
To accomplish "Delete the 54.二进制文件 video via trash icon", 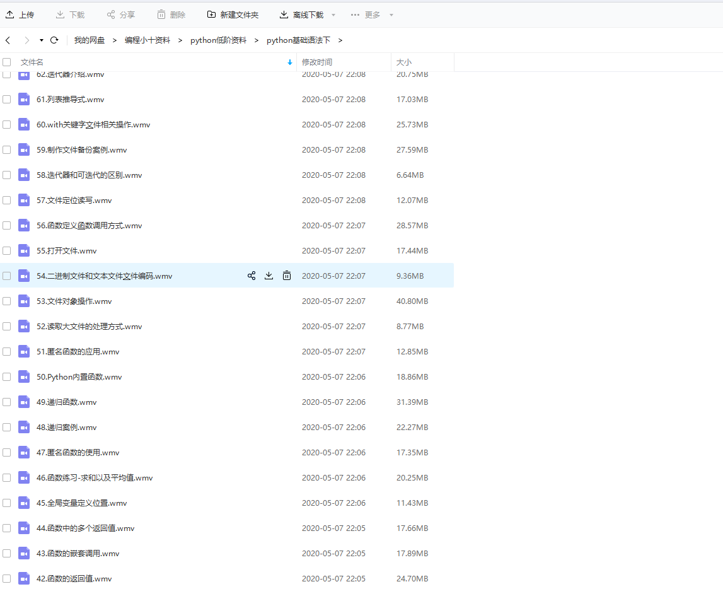I will pyautogui.click(x=287, y=276).
